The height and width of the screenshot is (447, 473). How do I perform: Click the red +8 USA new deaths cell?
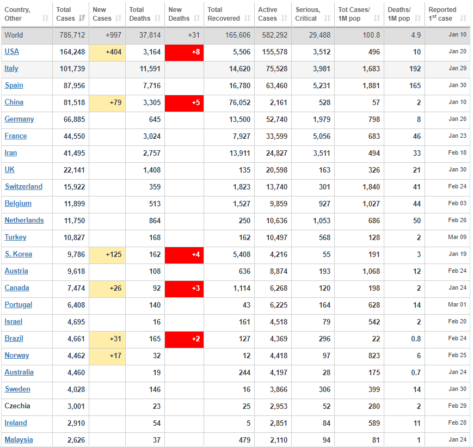click(184, 52)
